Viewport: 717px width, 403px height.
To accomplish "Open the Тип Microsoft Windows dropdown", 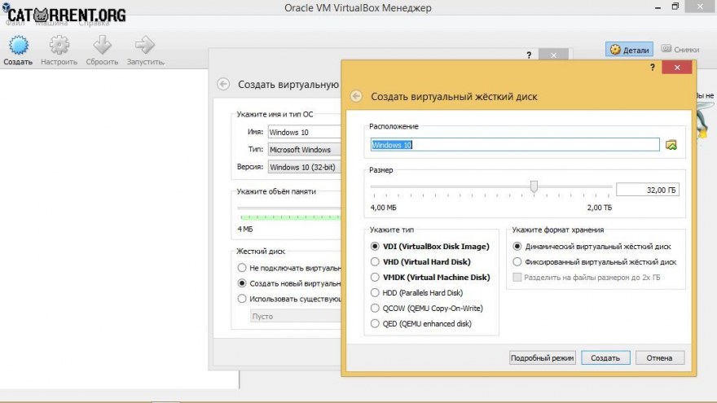I will click(304, 150).
